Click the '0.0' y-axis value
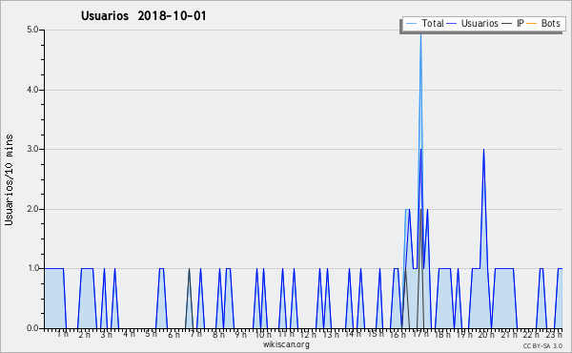The width and height of the screenshot is (572, 353). pyautogui.click(x=32, y=328)
